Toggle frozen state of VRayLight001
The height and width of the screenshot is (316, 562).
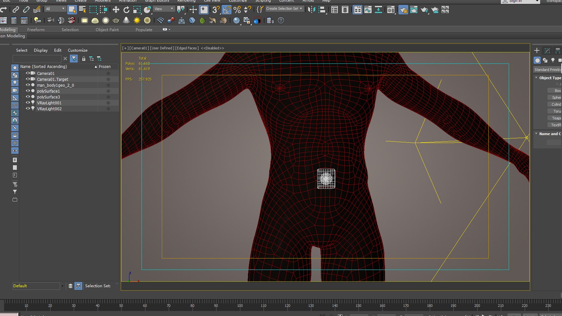click(108, 103)
